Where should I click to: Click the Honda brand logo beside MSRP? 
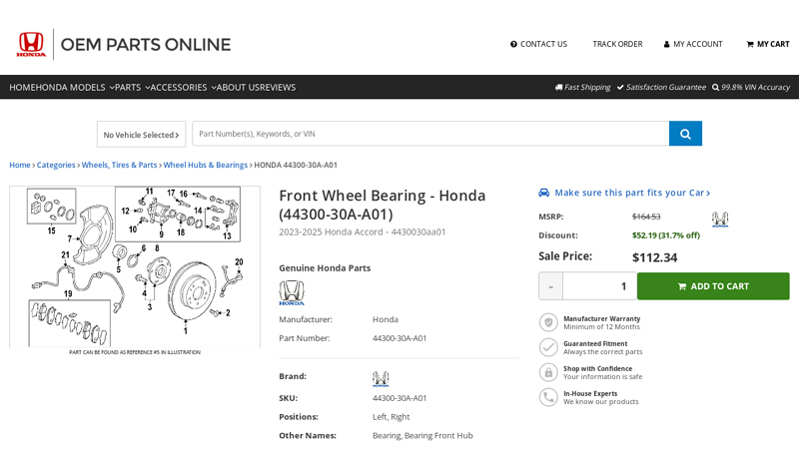719,219
